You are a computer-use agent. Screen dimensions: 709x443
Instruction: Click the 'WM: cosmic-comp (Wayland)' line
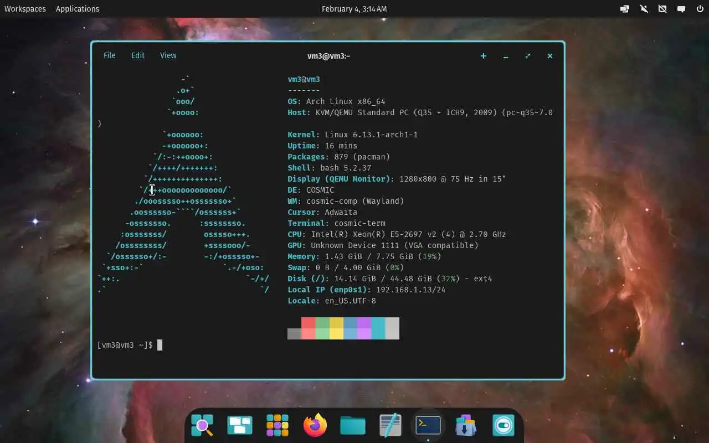(x=346, y=201)
